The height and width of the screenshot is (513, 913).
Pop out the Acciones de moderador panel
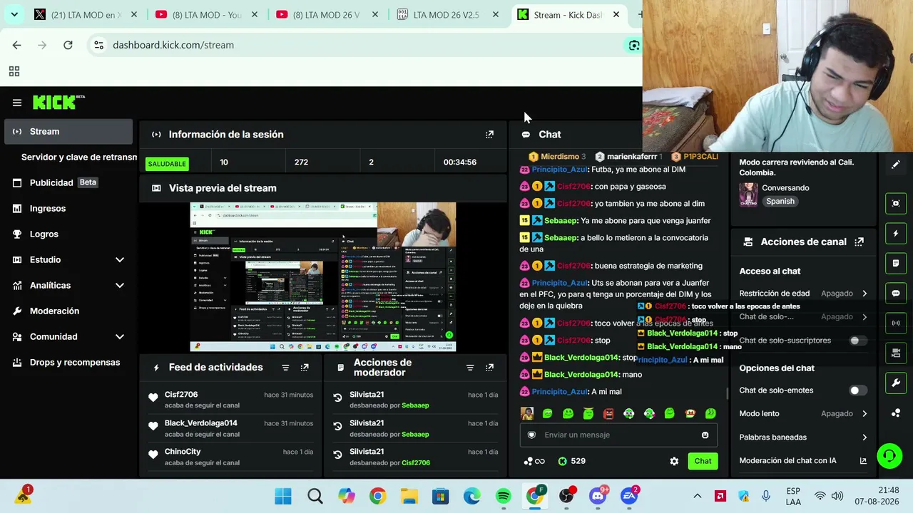[489, 368]
